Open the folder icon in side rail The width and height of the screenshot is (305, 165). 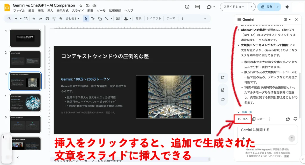click(x=223, y=99)
